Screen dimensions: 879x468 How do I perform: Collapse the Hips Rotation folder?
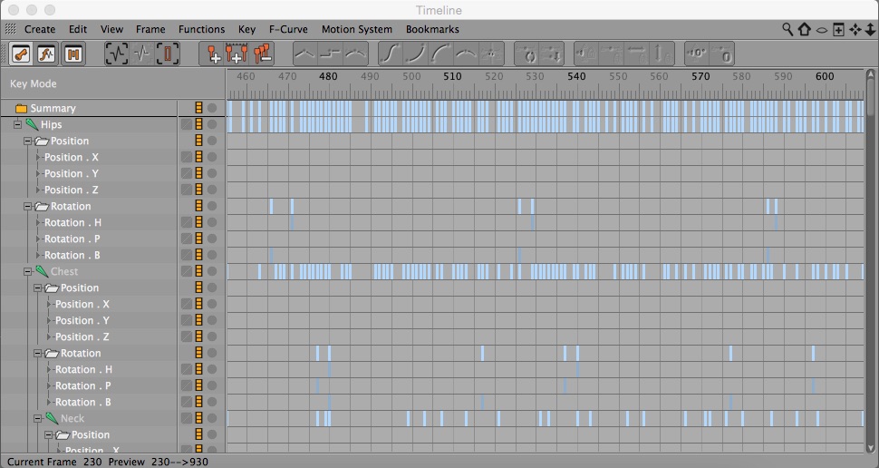[x=27, y=206]
